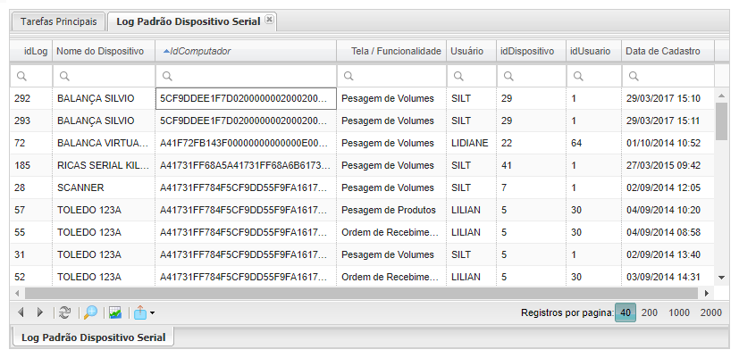This screenshot has height=358, width=739.
Task: Set records per page to 200
Action: pyautogui.click(x=650, y=312)
